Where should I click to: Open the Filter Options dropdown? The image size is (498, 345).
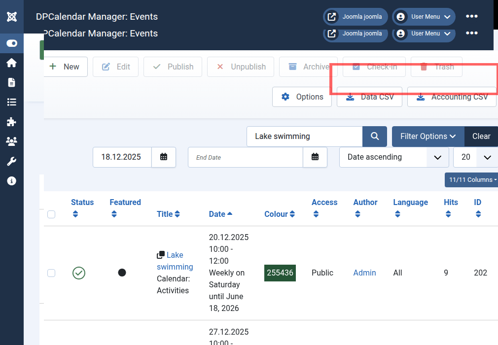pyautogui.click(x=428, y=137)
